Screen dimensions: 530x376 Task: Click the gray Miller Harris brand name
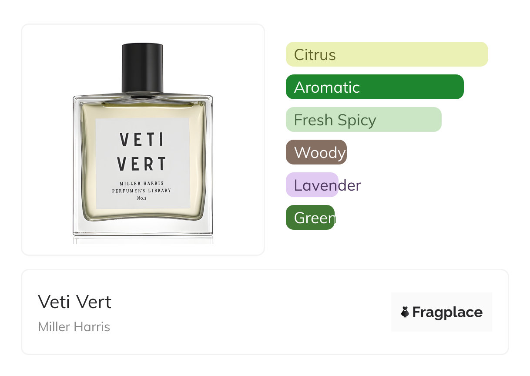point(74,327)
